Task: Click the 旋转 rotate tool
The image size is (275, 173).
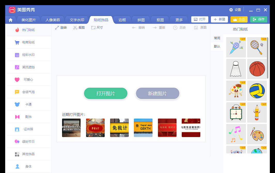Action: point(61,28)
